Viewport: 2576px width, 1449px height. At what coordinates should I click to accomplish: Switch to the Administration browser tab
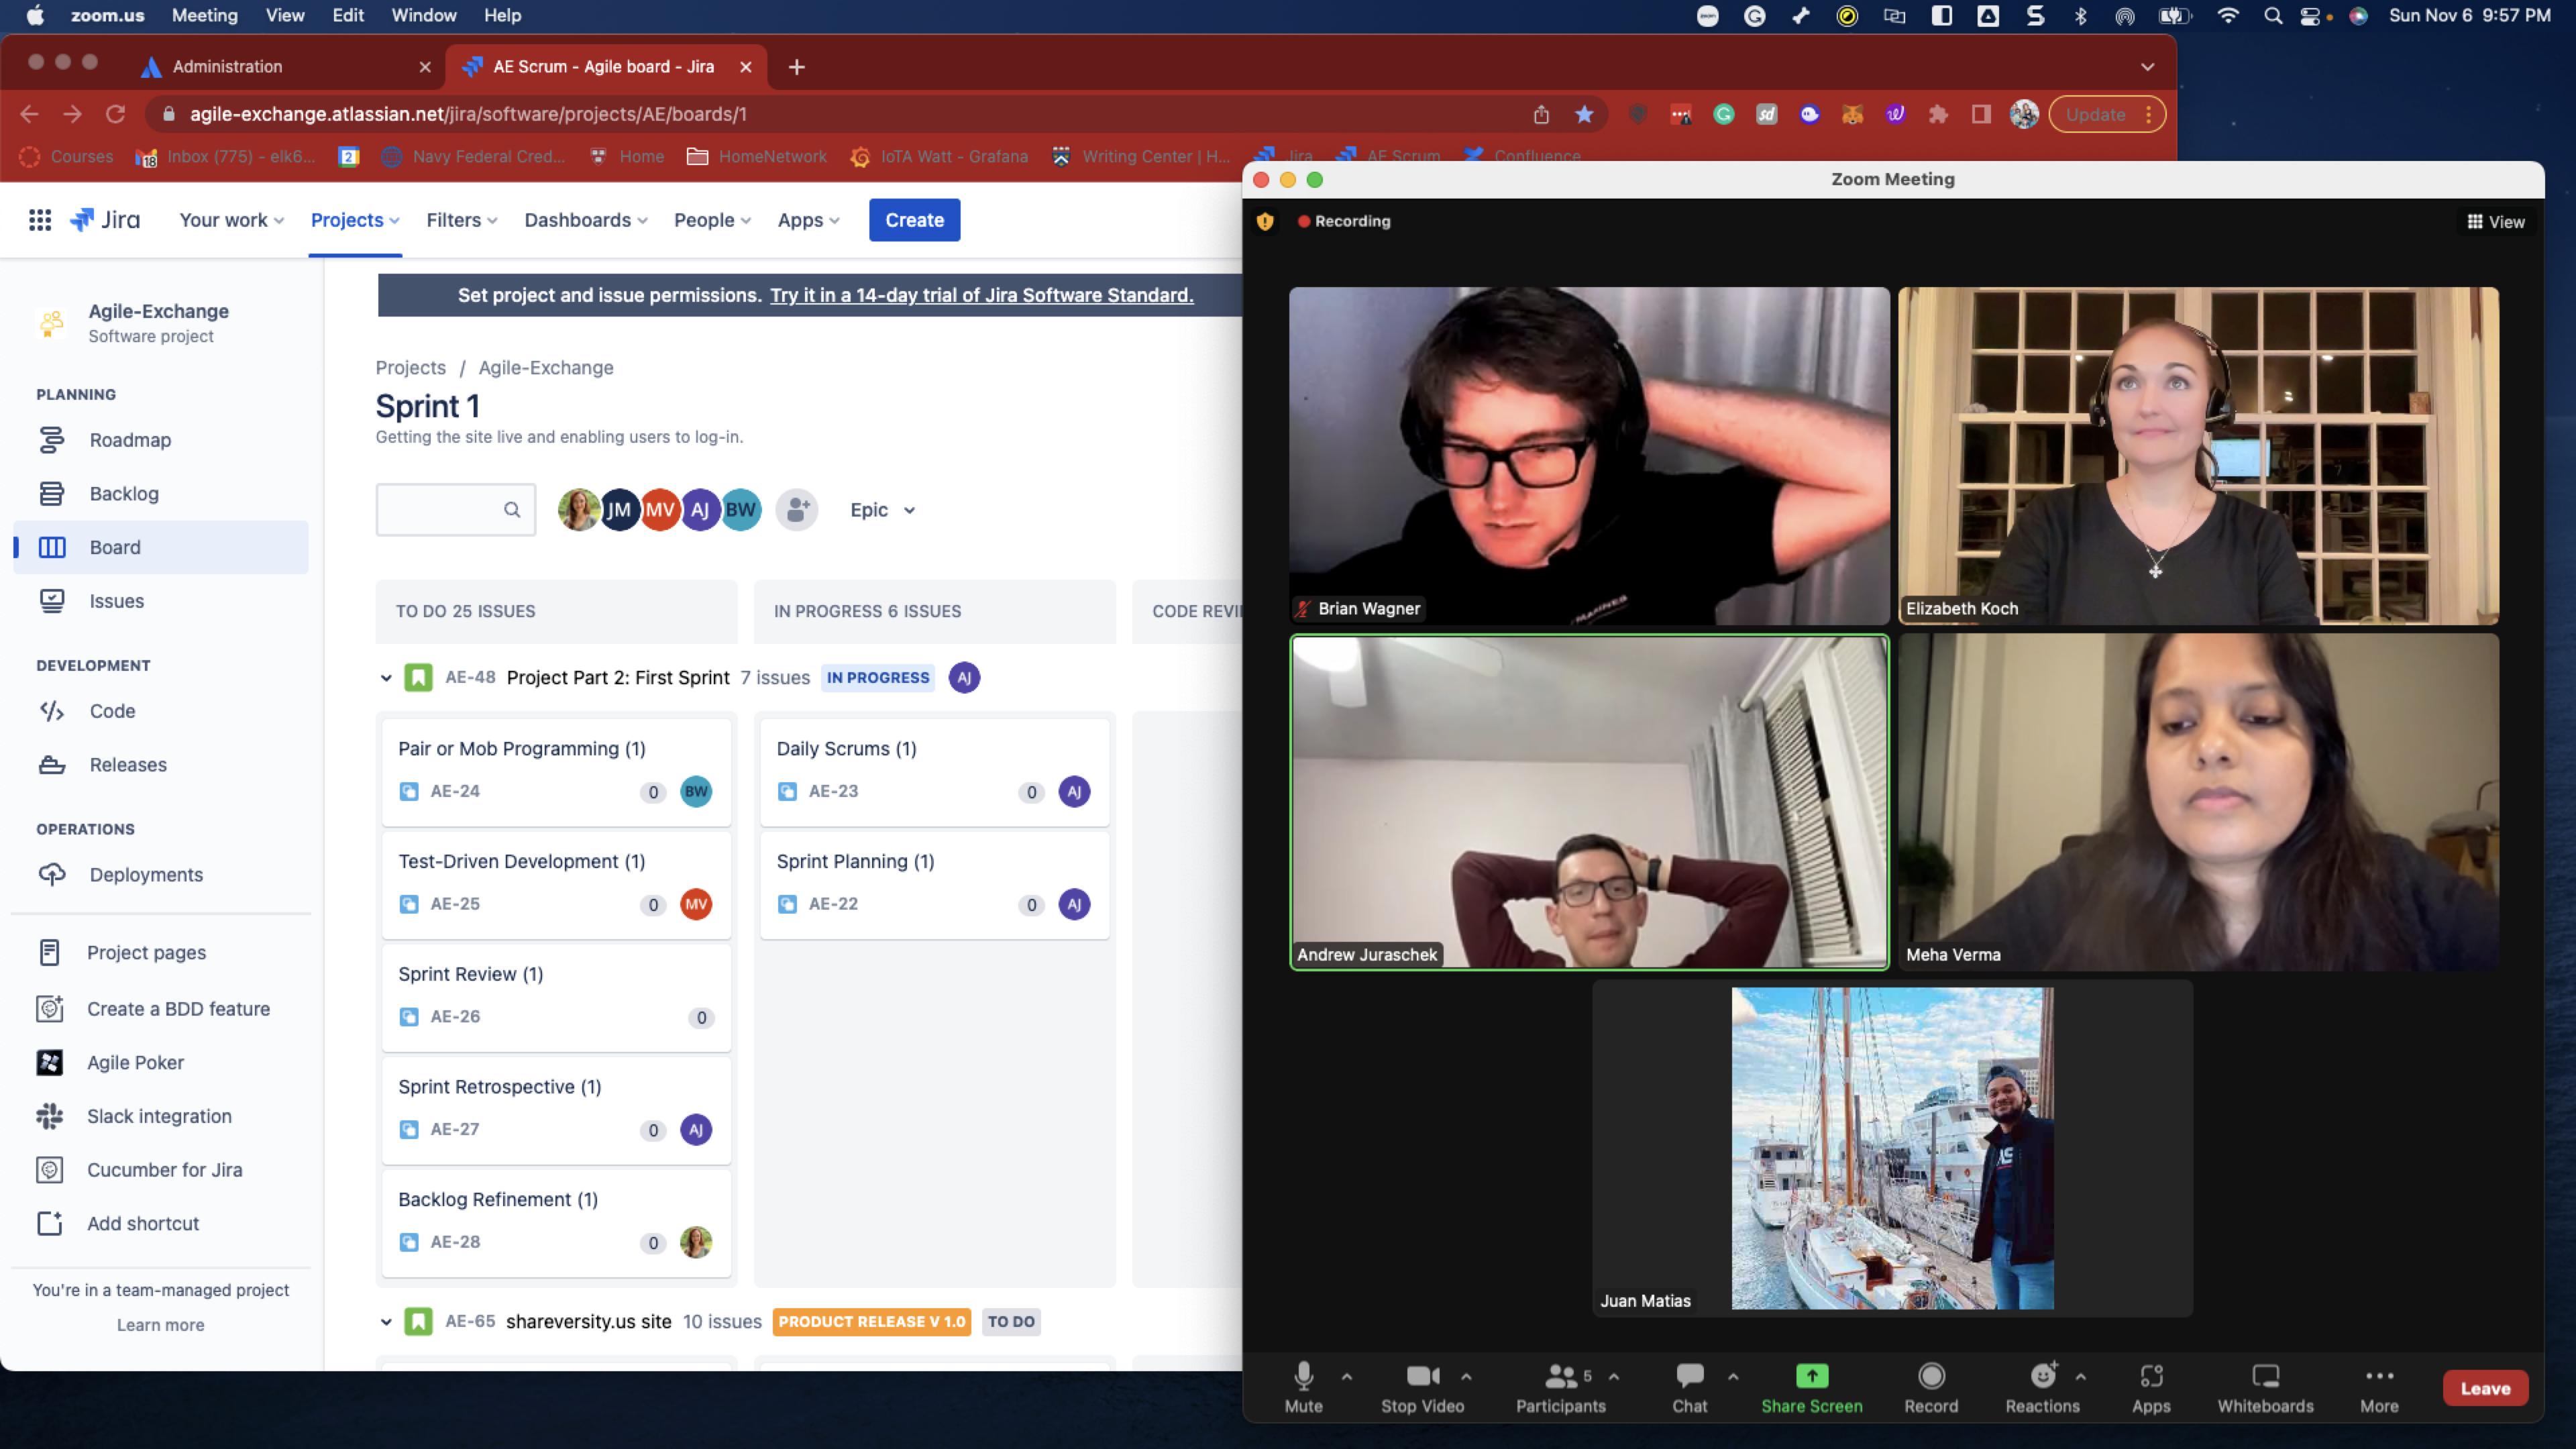pos(228,67)
